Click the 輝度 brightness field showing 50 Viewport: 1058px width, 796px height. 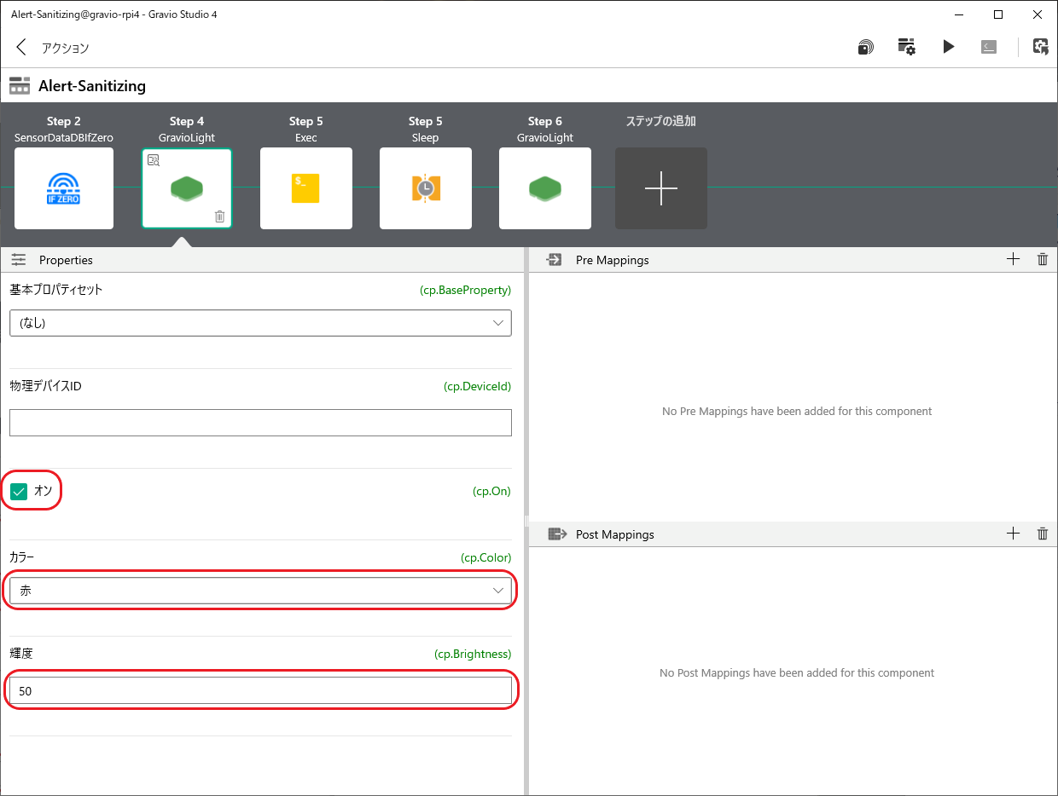click(x=260, y=690)
